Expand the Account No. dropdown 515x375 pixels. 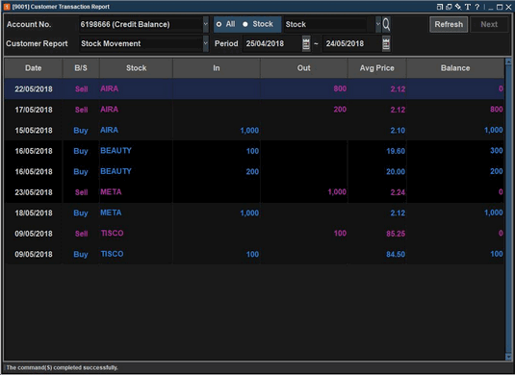pos(206,24)
